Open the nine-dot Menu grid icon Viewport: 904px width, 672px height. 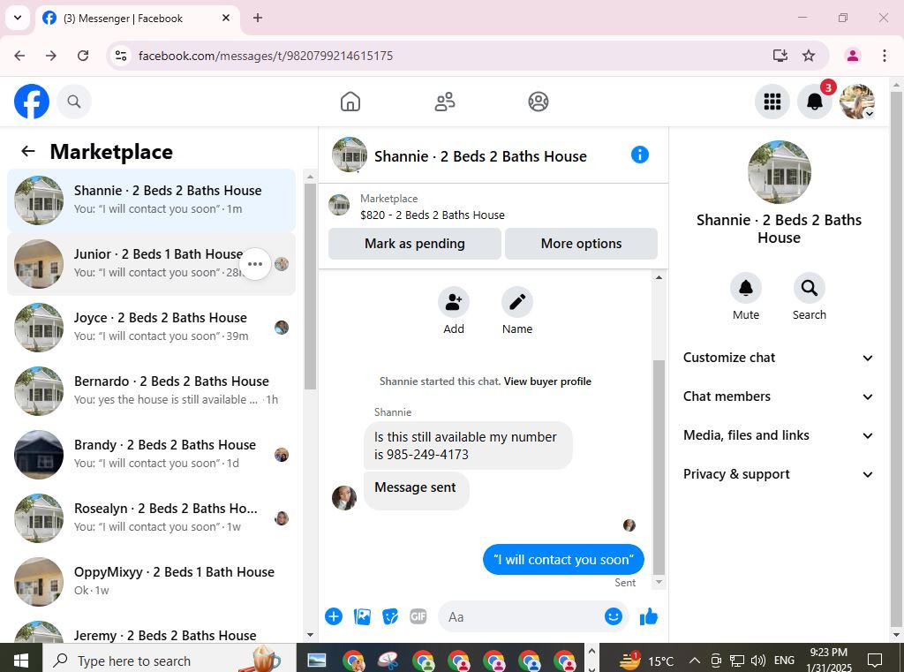(772, 102)
